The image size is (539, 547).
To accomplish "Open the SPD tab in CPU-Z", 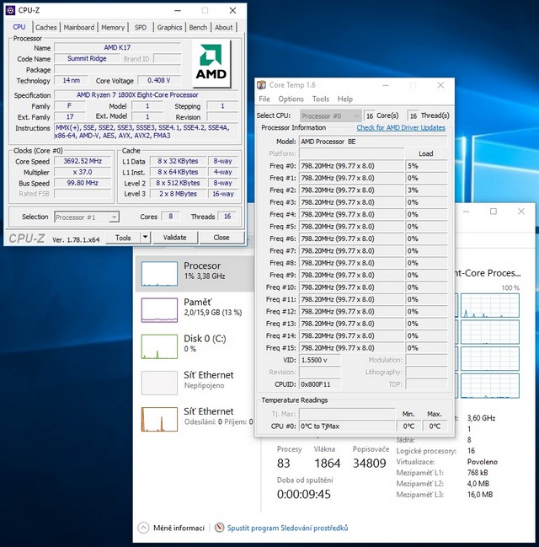I will pyautogui.click(x=141, y=27).
